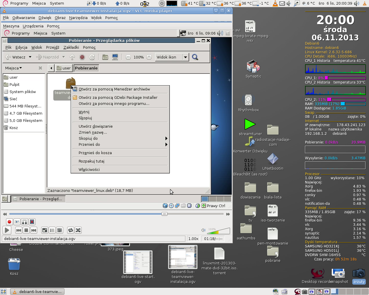369x295 pixels.
Task: Open Rhythmbox desktop icon
Action: point(248,103)
